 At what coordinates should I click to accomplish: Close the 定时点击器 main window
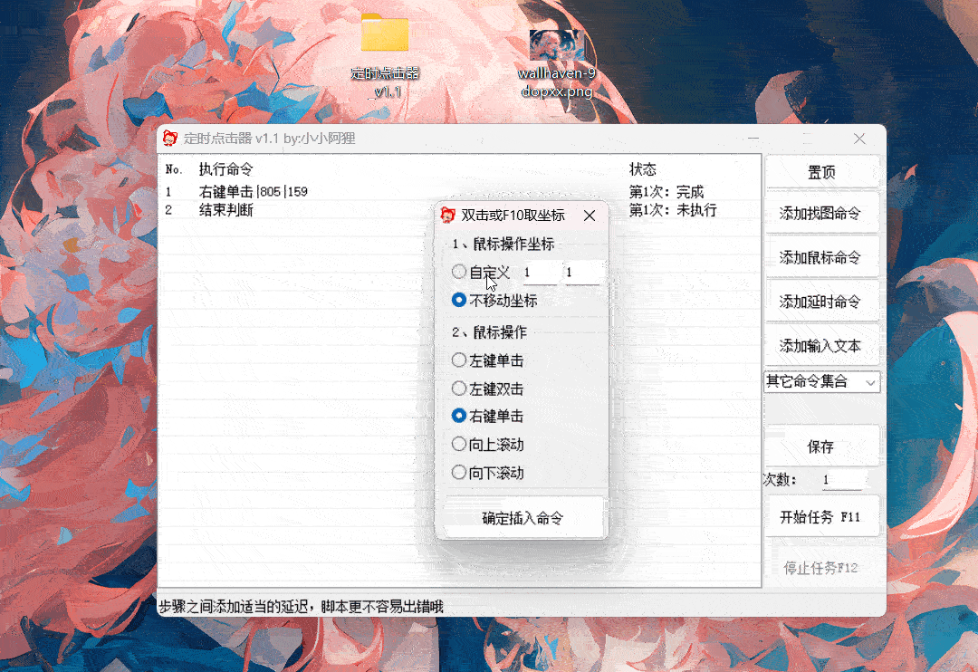pos(859,139)
